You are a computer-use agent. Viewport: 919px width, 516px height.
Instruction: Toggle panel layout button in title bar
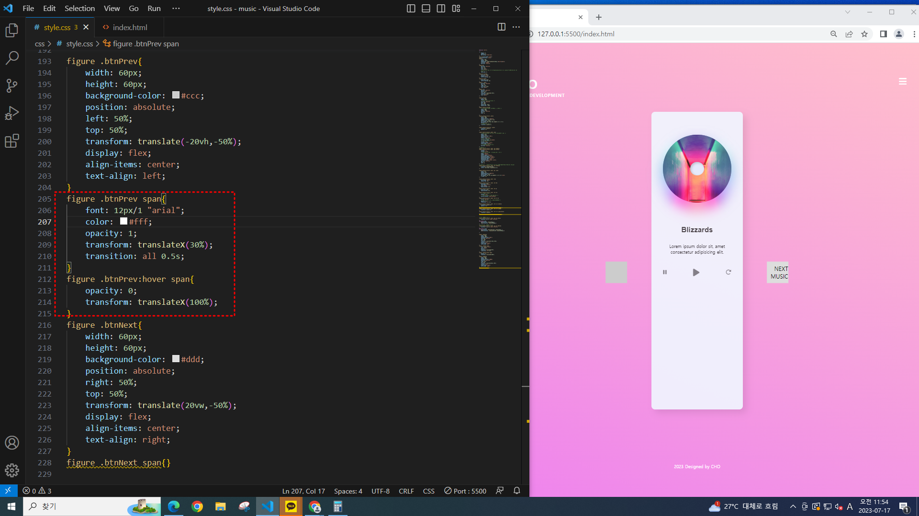pyautogui.click(x=426, y=9)
